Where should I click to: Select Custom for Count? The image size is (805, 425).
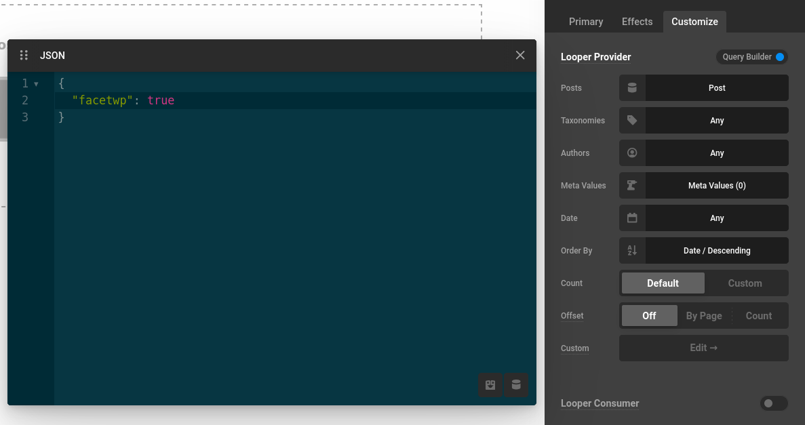[x=745, y=283]
